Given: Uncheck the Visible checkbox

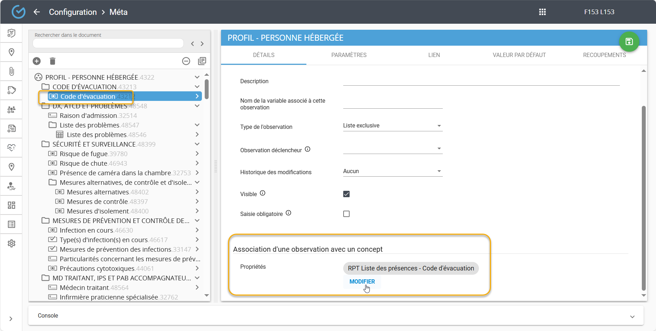Looking at the screenshot, I should pos(346,194).
